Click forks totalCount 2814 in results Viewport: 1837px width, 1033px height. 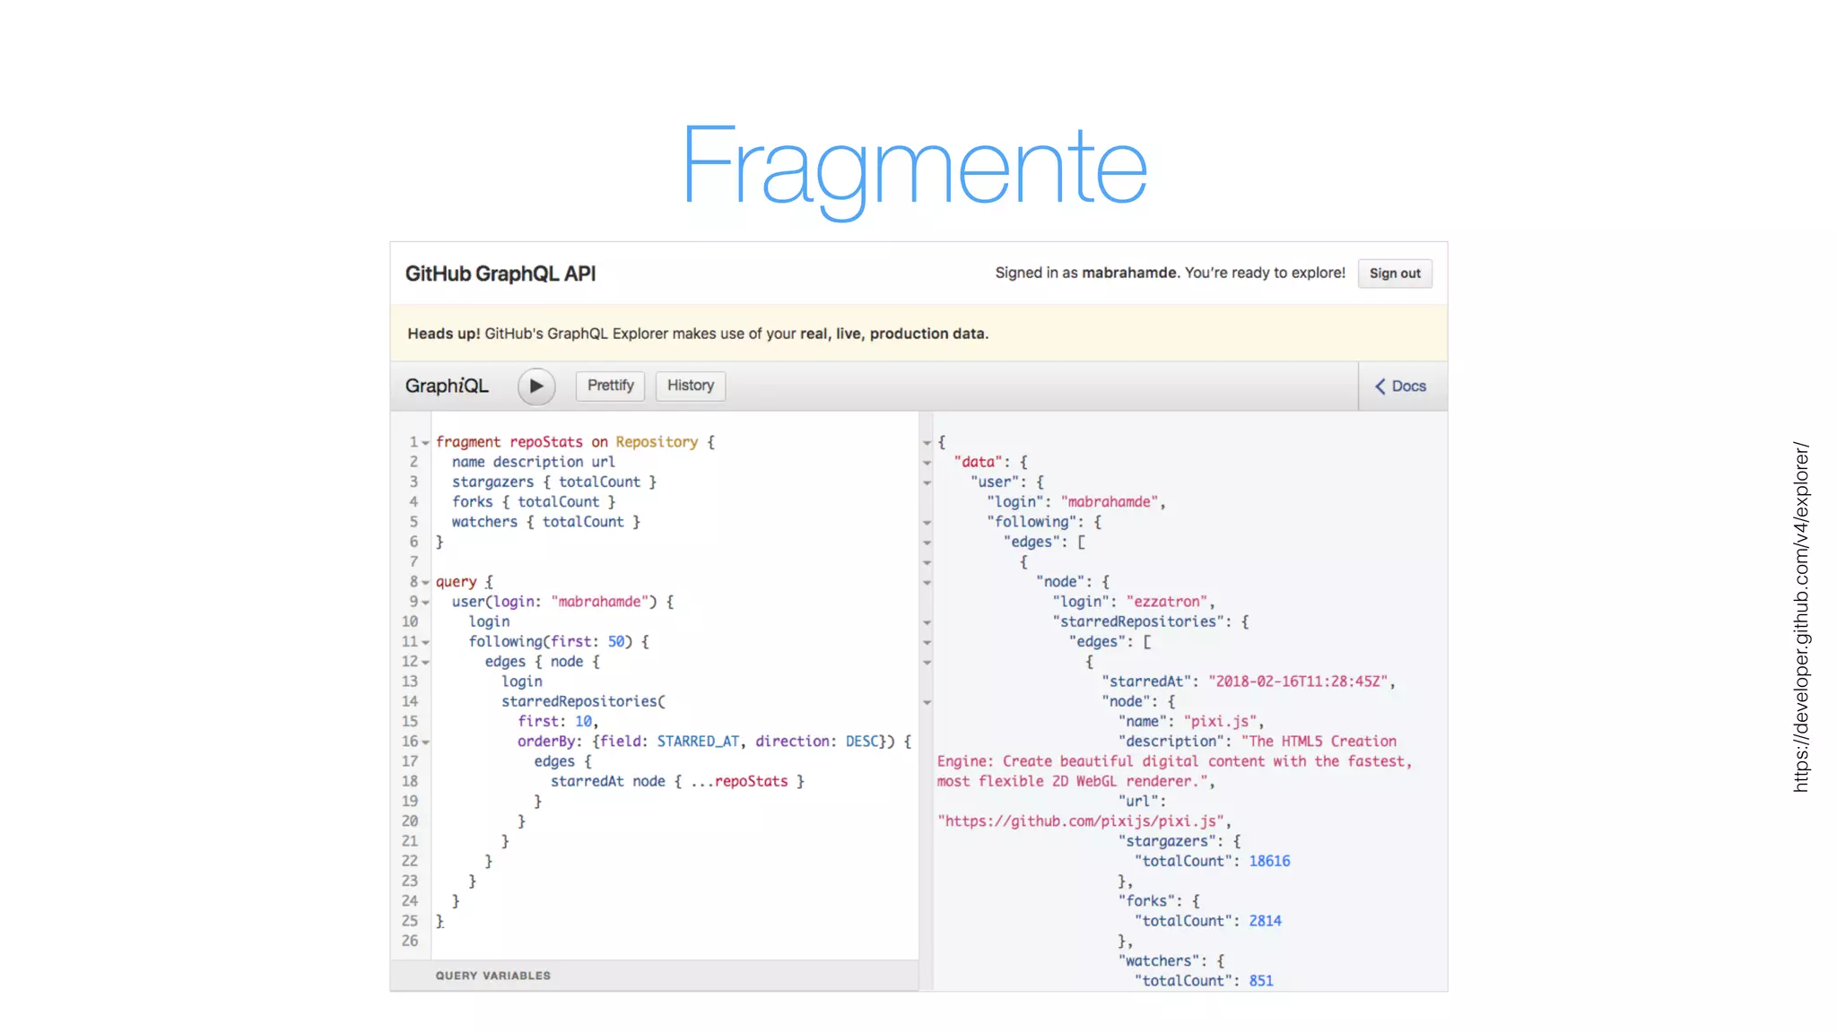(1265, 921)
